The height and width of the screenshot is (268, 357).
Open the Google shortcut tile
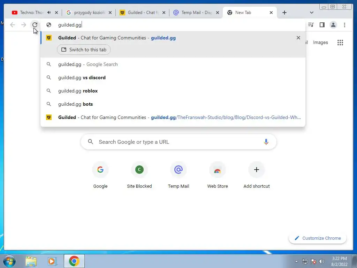(x=100, y=176)
